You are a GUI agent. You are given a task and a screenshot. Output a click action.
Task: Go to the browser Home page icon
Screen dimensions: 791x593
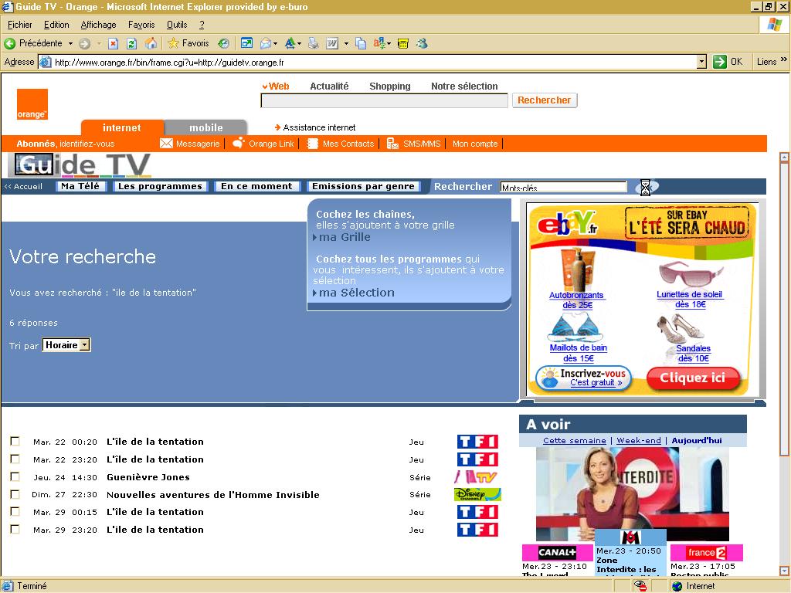coord(151,43)
